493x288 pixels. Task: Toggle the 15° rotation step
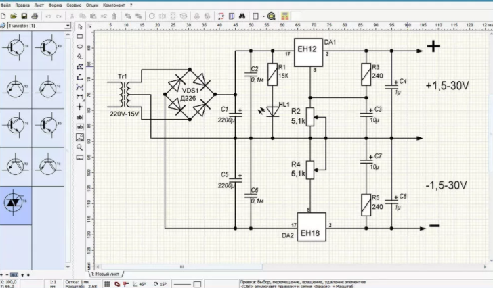pos(160,284)
